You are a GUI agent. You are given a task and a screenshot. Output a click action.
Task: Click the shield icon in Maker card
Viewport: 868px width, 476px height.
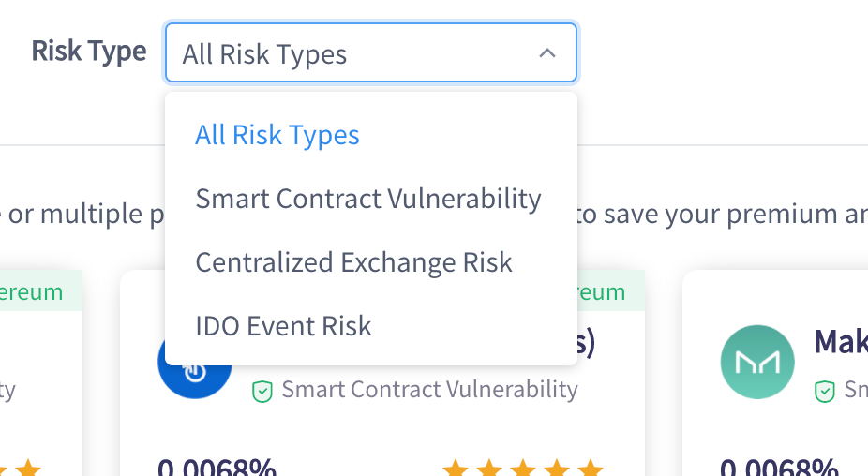point(825,391)
